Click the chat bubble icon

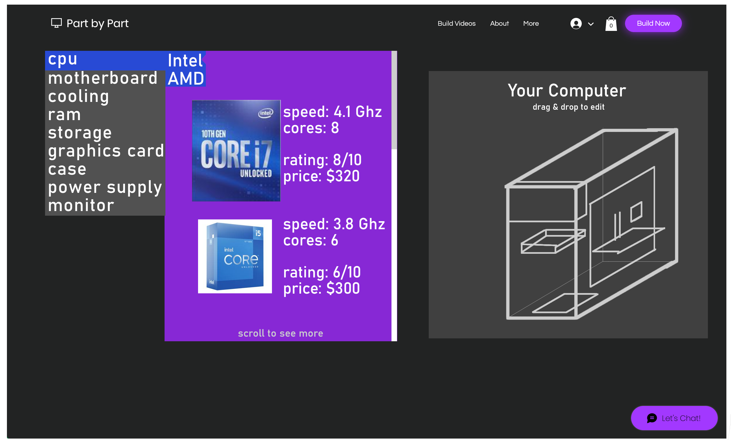tap(652, 418)
